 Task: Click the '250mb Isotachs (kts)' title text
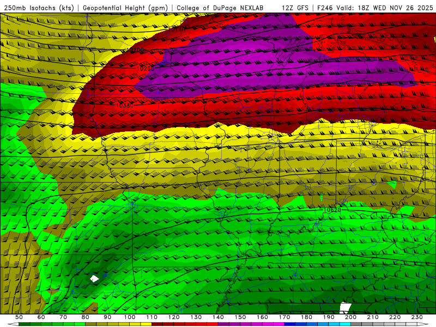coord(39,8)
